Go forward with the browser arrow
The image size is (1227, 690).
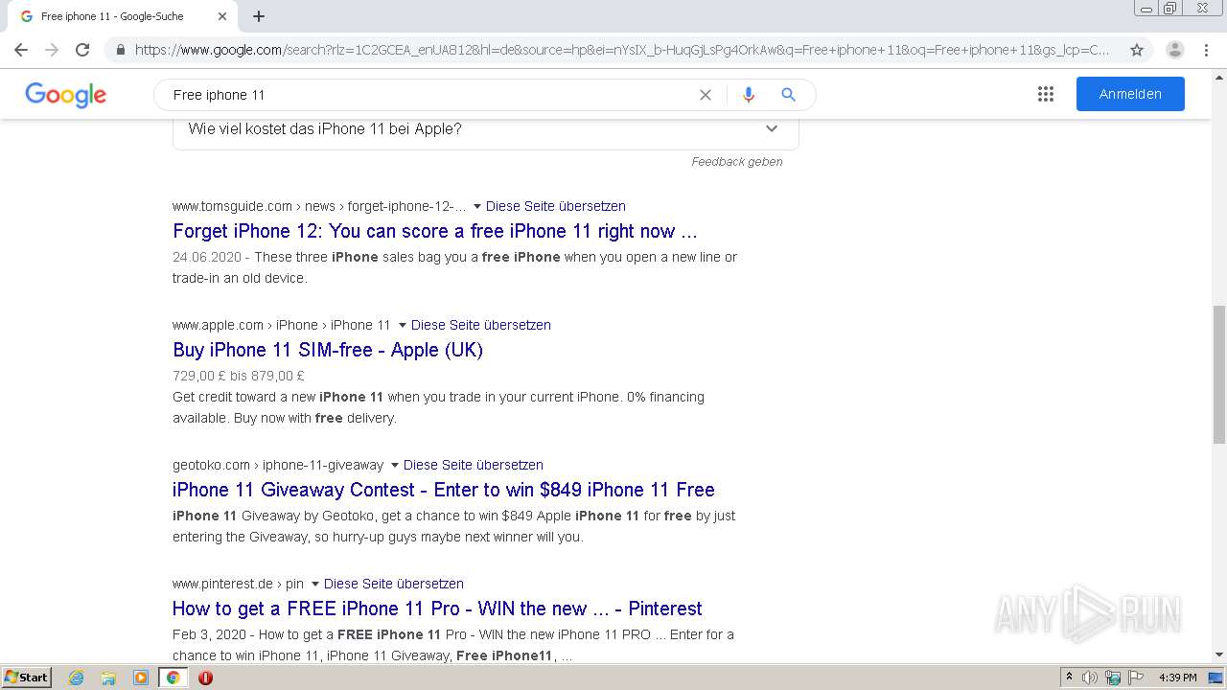coord(52,50)
